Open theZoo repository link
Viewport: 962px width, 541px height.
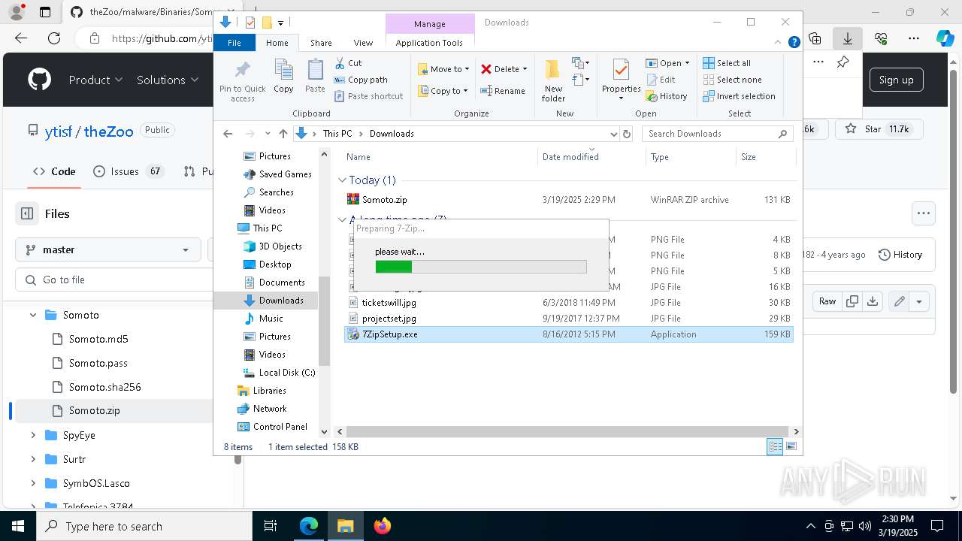coord(108,131)
